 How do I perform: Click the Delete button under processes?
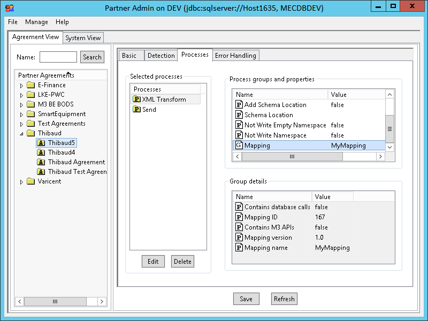(x=182, y=262)
